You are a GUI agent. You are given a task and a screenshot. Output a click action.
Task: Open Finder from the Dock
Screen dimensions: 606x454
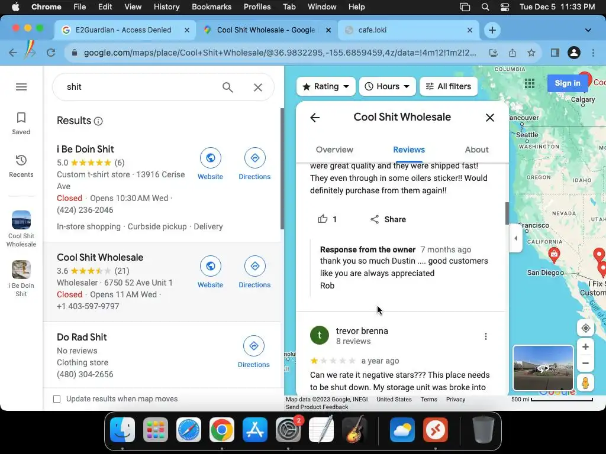(123, 430)
